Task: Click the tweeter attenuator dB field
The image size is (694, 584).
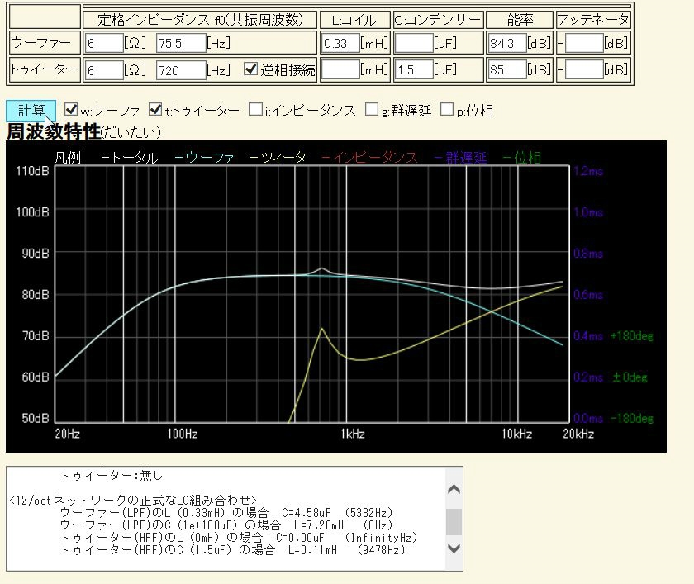Action: [584, 70]
